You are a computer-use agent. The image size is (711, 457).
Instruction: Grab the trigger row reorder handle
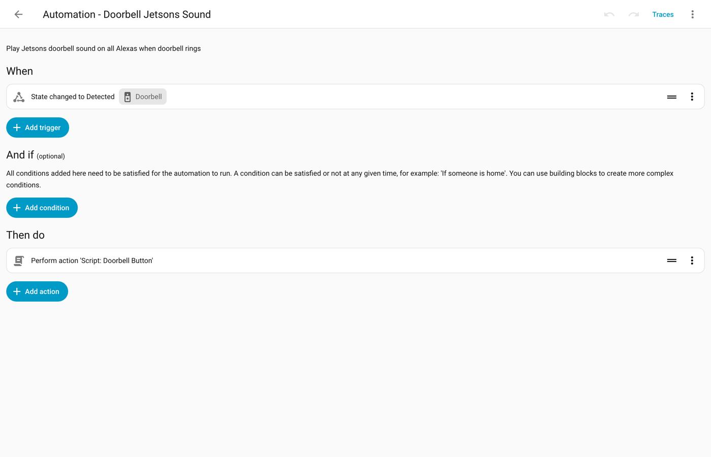[671, 97]
